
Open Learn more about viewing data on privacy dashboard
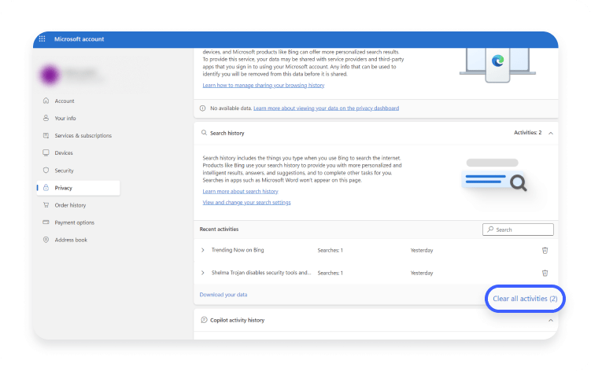(326, 108)
